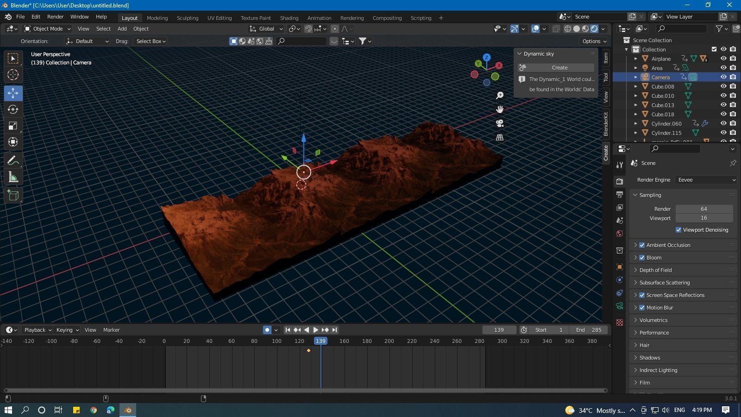
Task: Click the current frame 139 field
Action: click(499, 330)
